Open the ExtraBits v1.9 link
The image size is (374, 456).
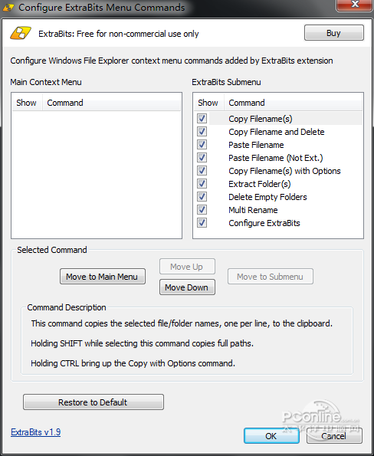(35, 432)
